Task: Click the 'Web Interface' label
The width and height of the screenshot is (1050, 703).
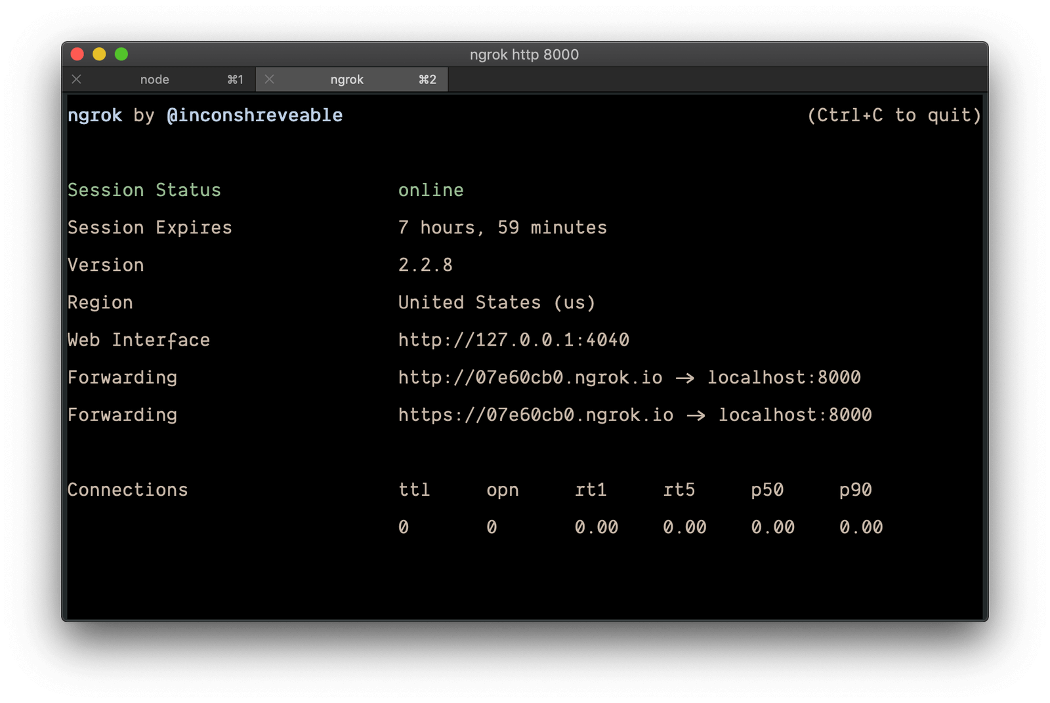Action: tap(138, 340)
